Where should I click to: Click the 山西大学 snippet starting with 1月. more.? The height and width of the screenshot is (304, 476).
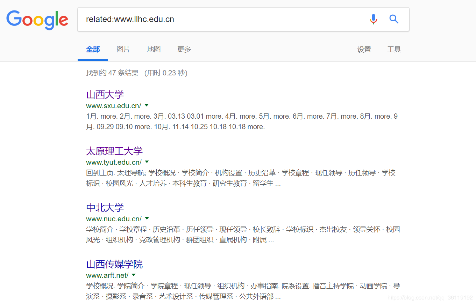point(242,121)
